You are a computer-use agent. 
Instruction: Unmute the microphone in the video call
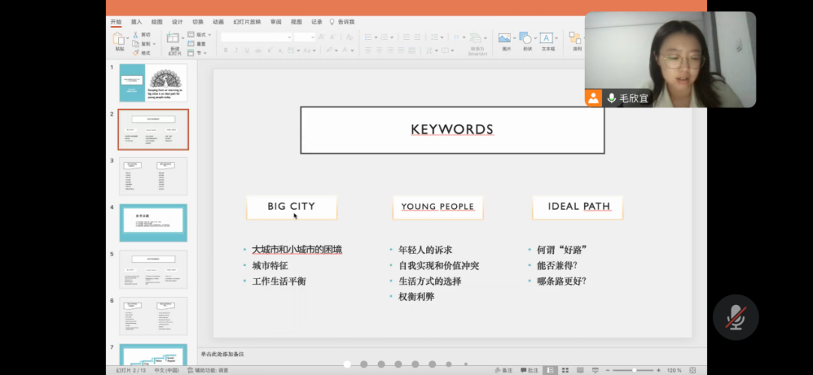click(735, 318)
